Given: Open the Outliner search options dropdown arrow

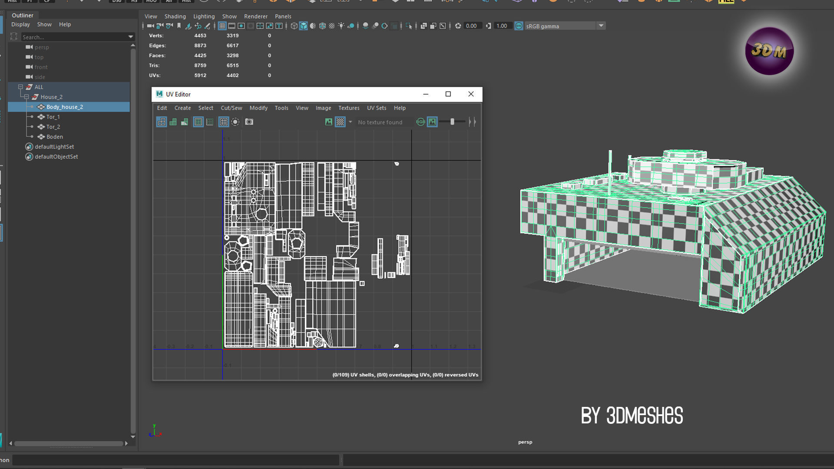Looking at the screenshot, I should point(130,37).
